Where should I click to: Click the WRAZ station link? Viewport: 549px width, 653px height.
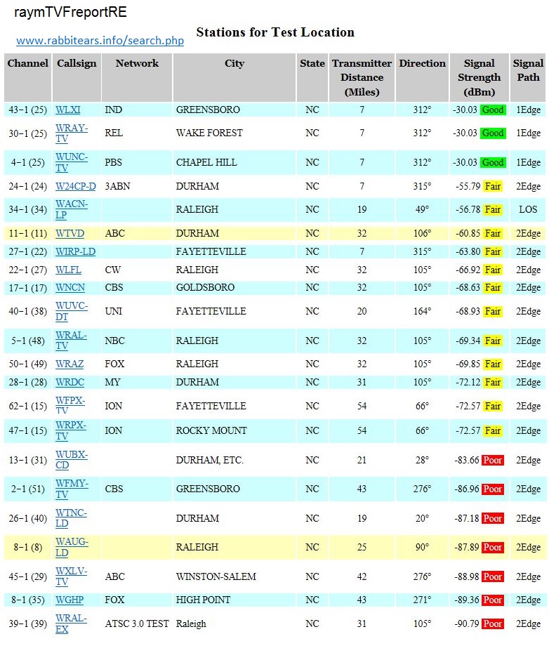pos(70,364)
